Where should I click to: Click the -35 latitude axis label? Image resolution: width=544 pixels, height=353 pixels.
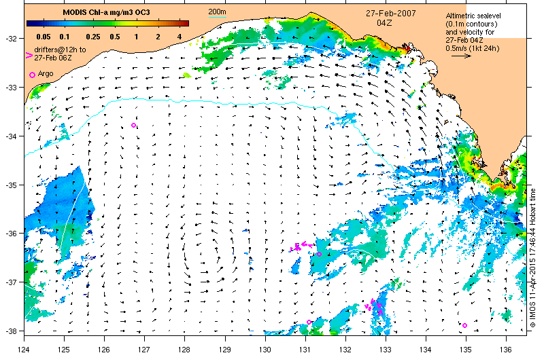pyautogui.click(x=11, y=185)
